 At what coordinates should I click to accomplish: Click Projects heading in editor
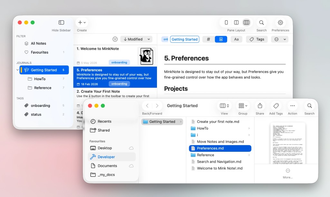[176, 89]
